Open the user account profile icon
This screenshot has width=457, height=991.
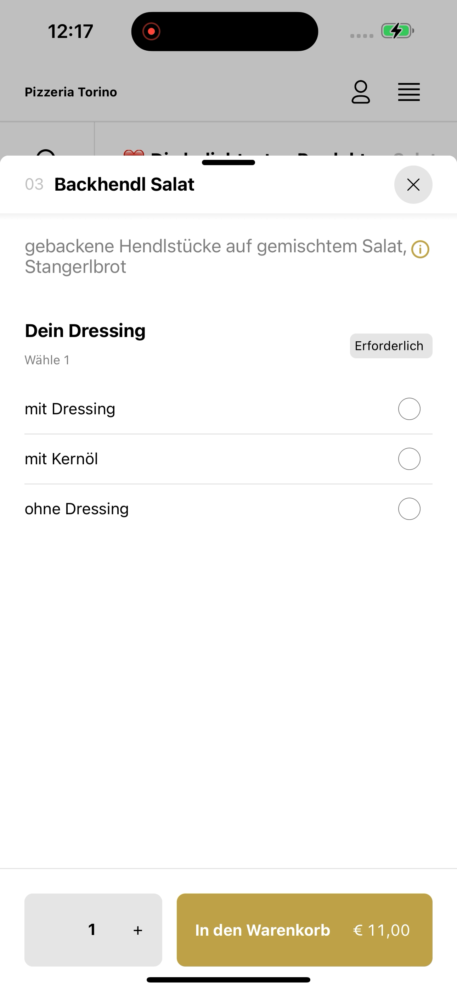(360, 92)
